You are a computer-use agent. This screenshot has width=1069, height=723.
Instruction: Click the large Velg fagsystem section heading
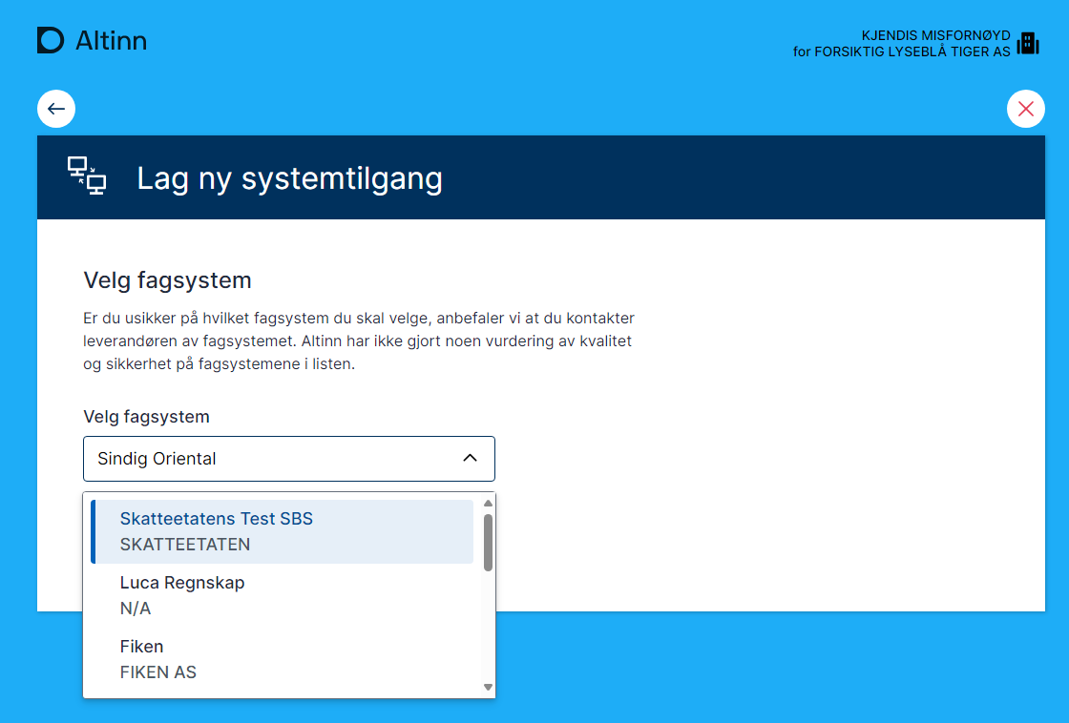click(168, 280)
